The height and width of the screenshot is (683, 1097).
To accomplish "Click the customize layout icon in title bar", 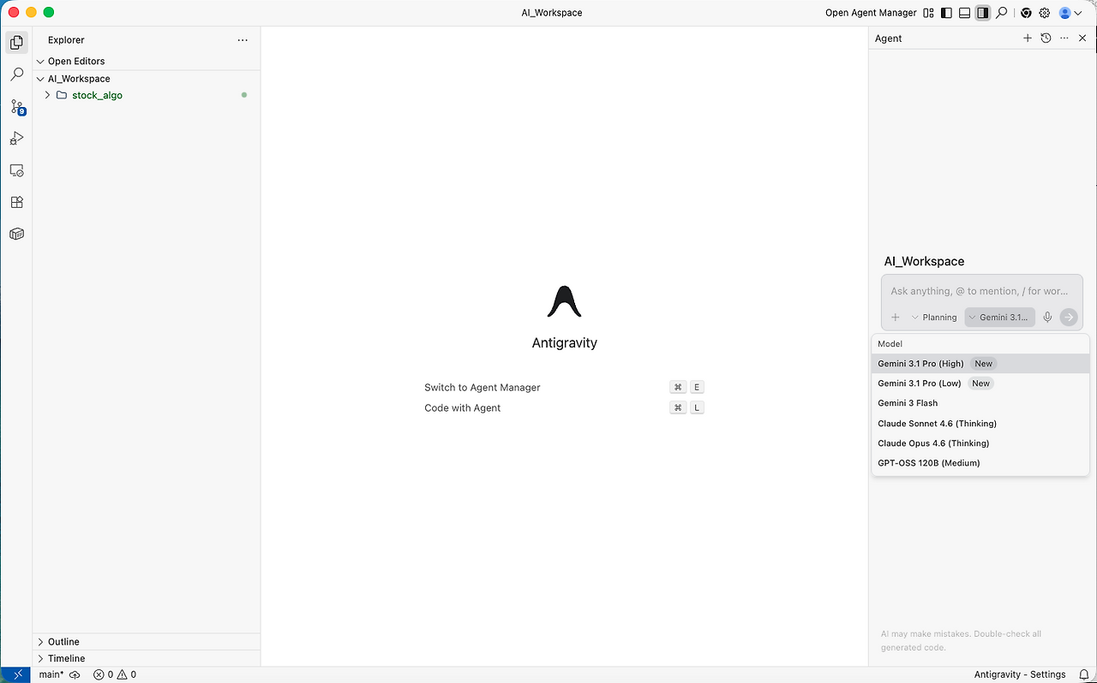I will tap(928, 13).
